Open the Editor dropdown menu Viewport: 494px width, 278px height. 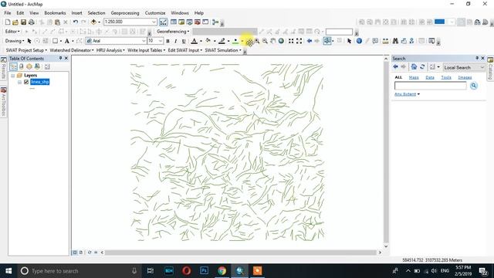(x=12, y=32)
